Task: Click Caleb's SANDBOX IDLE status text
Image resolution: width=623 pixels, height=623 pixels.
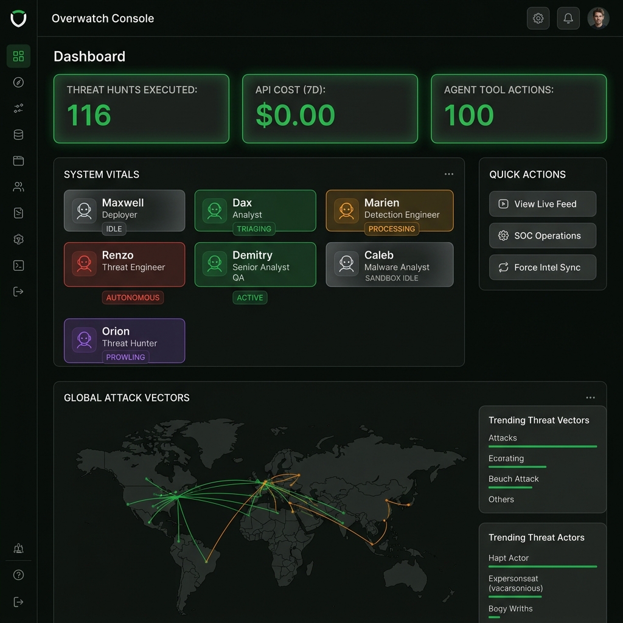Action: [x=392, y=278]
